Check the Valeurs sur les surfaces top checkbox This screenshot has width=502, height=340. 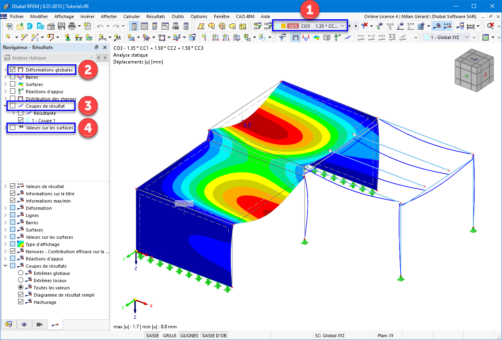click(x=13, y=128)
